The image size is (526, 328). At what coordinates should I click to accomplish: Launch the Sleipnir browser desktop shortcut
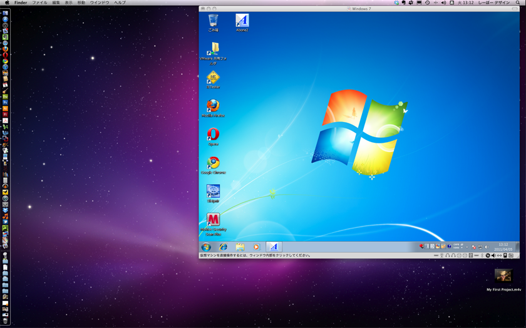(213, 193)
